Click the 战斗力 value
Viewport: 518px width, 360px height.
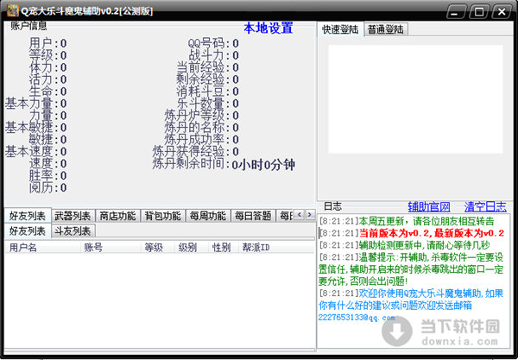236,55
